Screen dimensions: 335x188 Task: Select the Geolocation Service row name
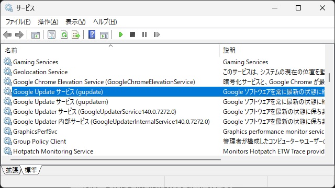pyautogui.click(x=40, y=72)
